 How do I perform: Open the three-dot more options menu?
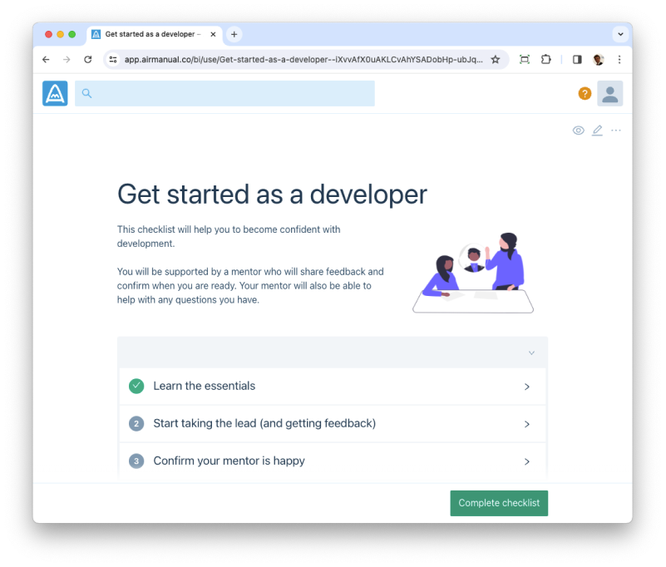[616, 131]
